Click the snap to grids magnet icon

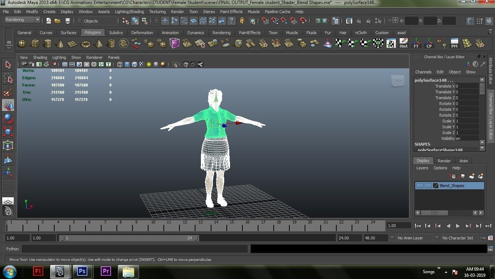click(265, 21)
